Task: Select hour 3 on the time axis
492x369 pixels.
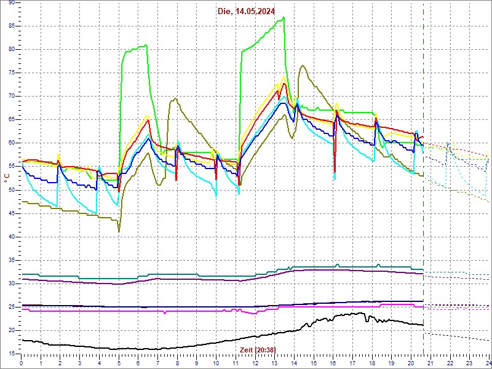Action: click(80, 363)
